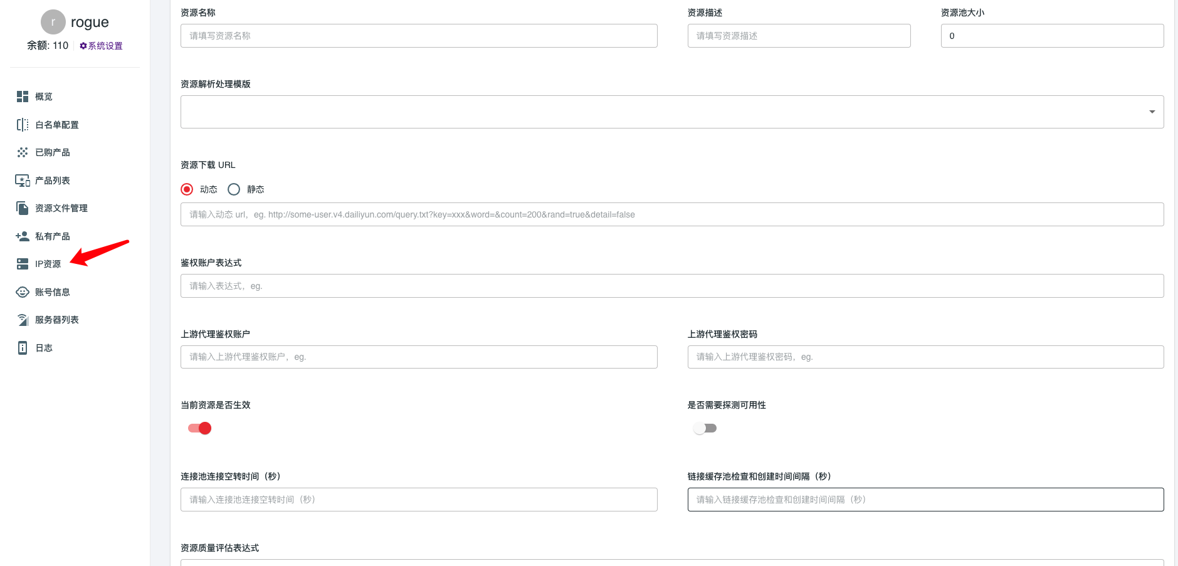Viewport: 1178px width, 566px height.
Task: Click the 资源下载 URL label
Action: (208, 165)
